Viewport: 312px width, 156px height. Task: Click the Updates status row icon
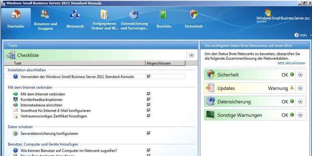[210, 88]
